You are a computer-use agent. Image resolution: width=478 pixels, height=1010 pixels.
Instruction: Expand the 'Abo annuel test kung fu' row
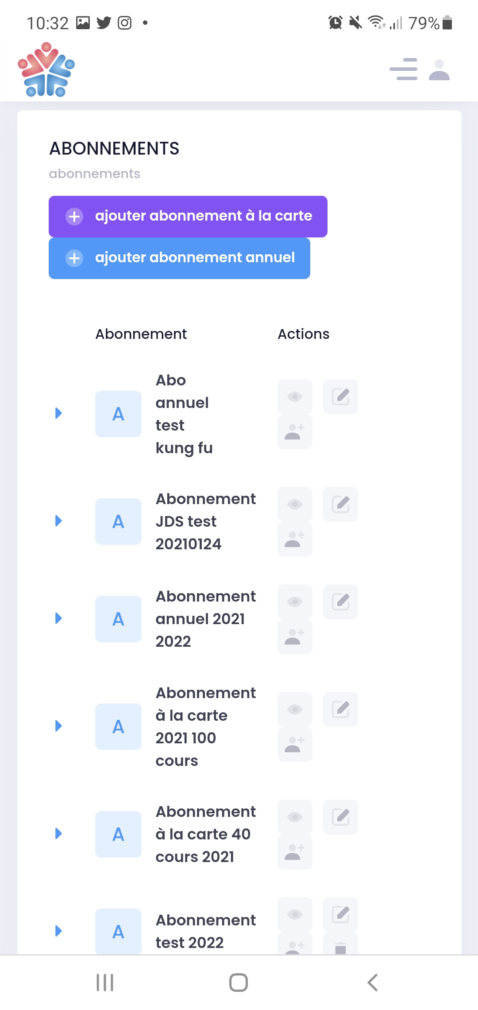click(58, 413)
